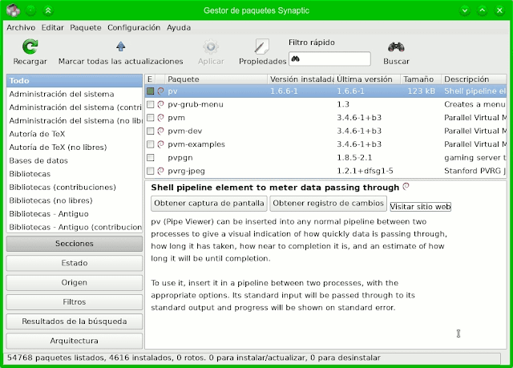Screen dimensions: 513x368
Task: Mark the pv-grub-menu checkbox
Action: pos(150,104)
